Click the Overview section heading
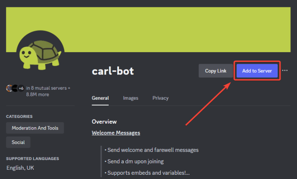 (x=104, y=122)
